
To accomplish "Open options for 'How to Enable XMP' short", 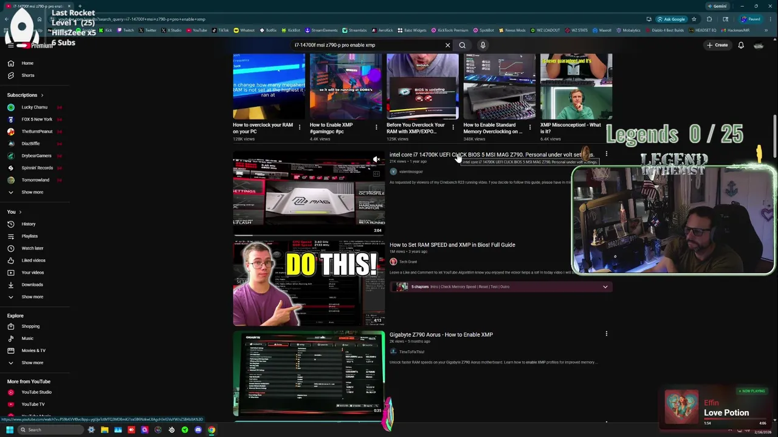I will (x=376, y=127).
